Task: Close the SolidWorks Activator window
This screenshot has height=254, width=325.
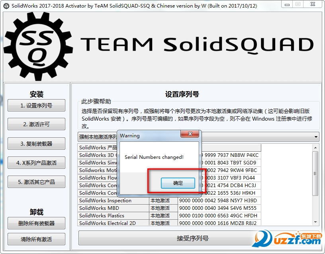Action: click(313, 4)
